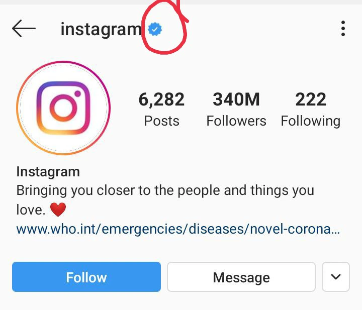Select the Posts label
362x310 pixels.
point(161,121)
